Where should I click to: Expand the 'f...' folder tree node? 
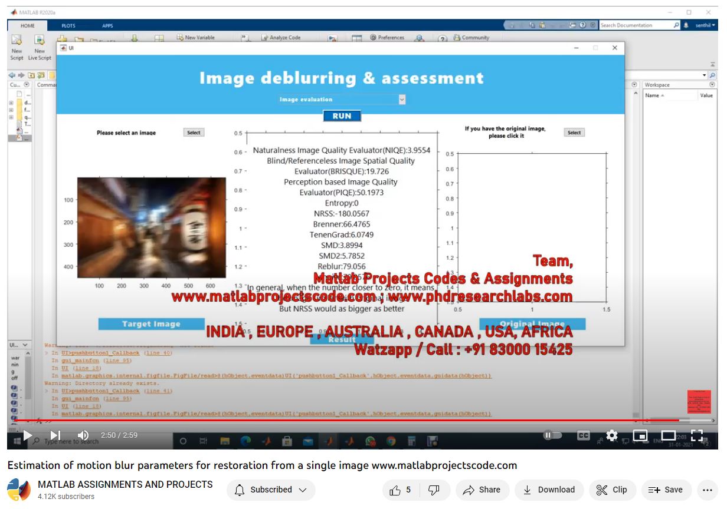[x=11, y=110]
